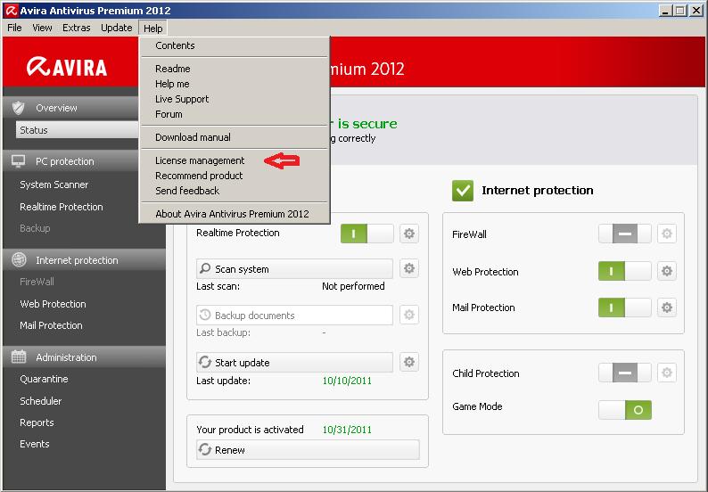This screenshot has height=492, width=708.
Task: Collapse the Administration sidebar section
Action: (x=85, y=357)
